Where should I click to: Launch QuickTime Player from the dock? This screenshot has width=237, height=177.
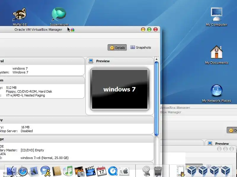[x=113, y=171]
